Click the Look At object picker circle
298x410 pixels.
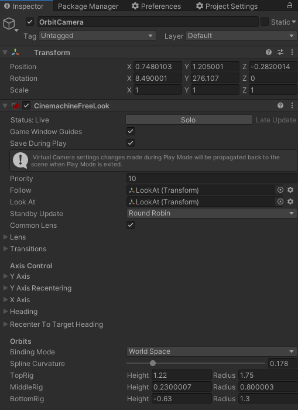[280, 201]
